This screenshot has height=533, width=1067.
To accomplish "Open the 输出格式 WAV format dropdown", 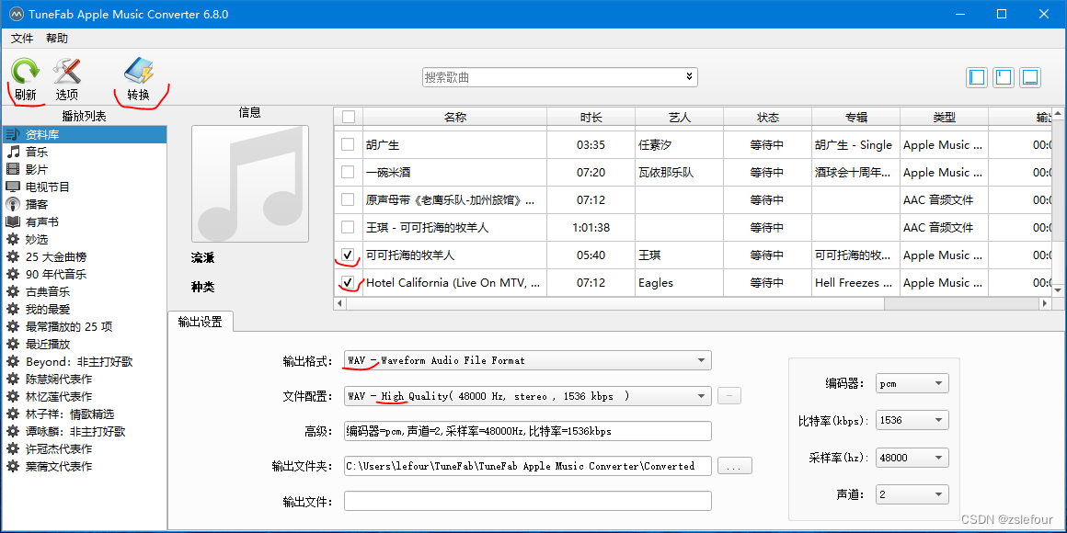I will tap(527, 360).
